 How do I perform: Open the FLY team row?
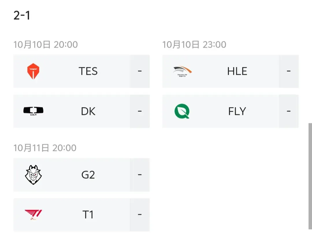[231, 111]
